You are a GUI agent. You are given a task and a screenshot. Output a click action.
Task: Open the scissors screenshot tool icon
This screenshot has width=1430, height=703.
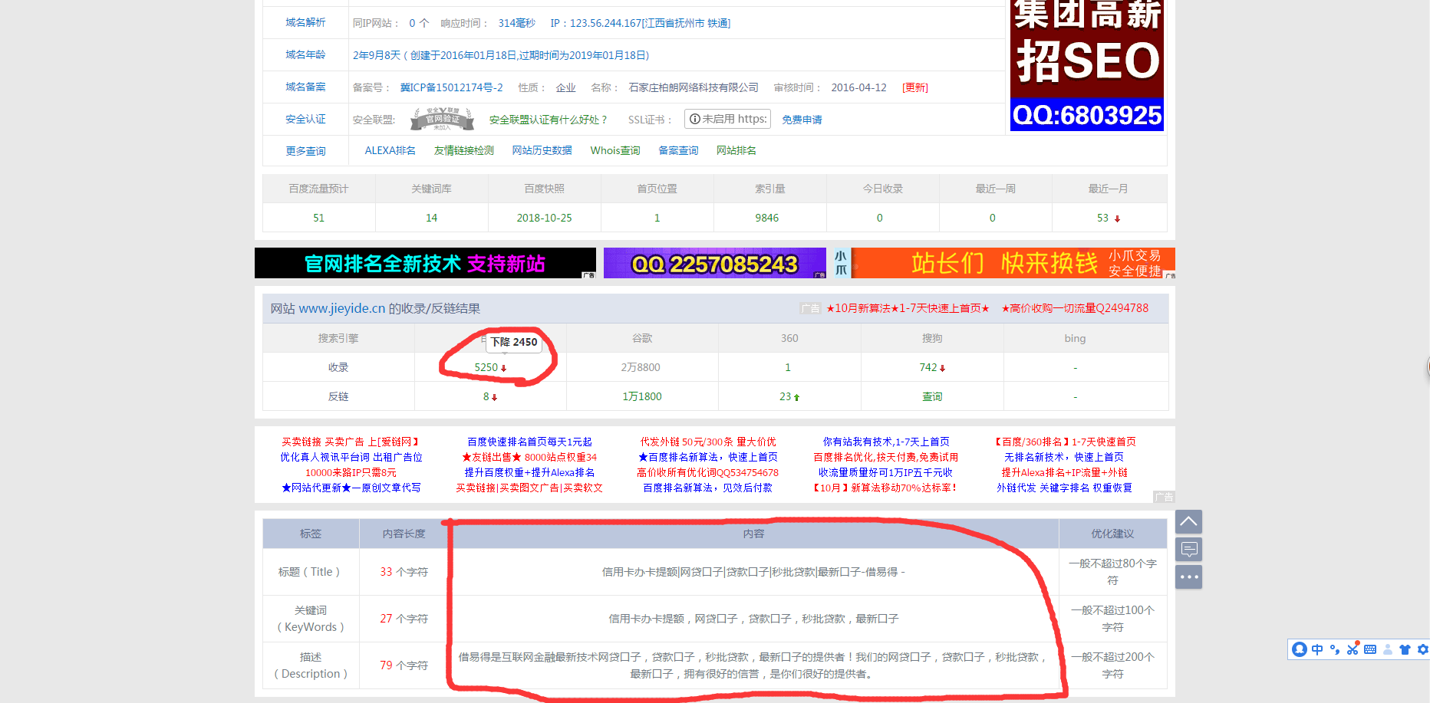pos(1353,649)
